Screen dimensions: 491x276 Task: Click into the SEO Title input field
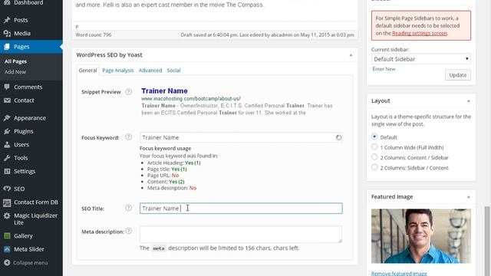(x=241, y=209)
